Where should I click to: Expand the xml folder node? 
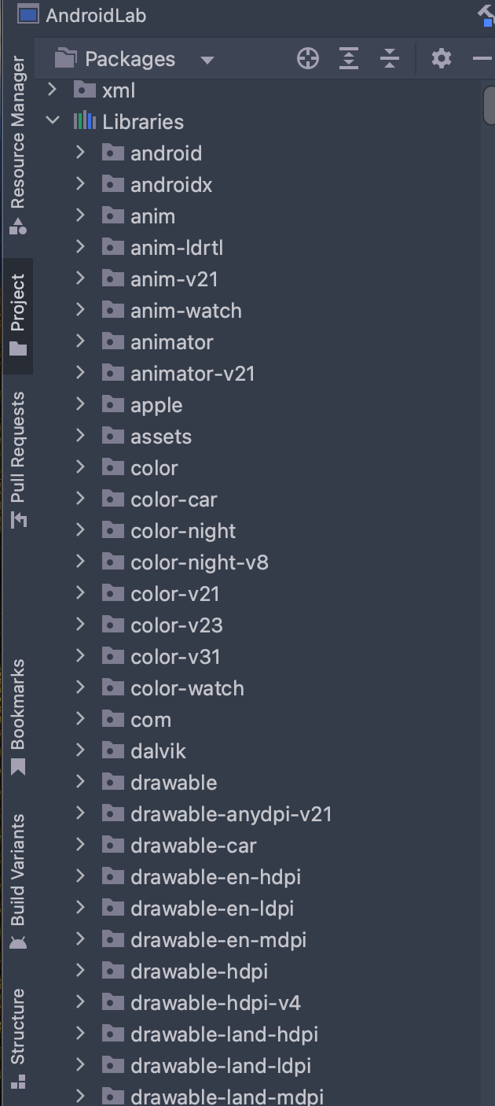(x=53, y=90)
